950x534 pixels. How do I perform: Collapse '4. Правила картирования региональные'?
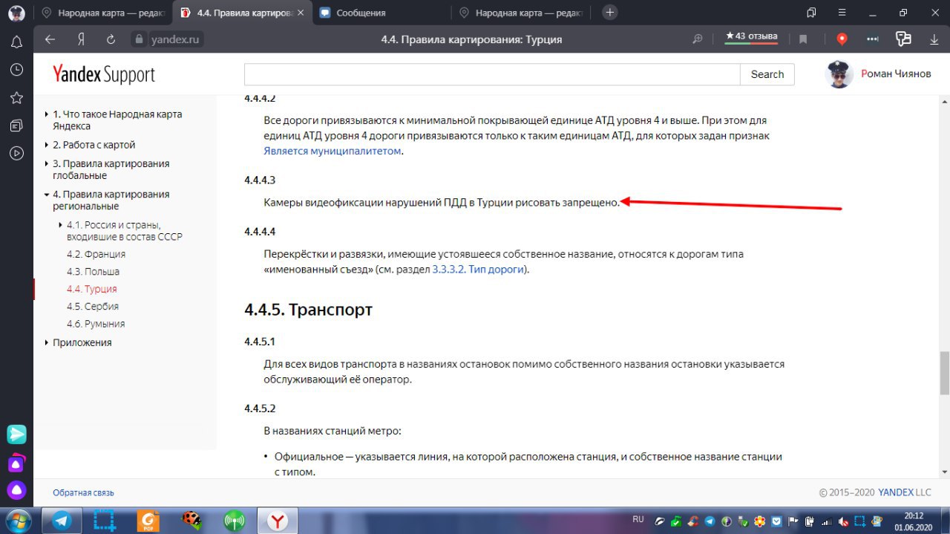click(111, 200)
